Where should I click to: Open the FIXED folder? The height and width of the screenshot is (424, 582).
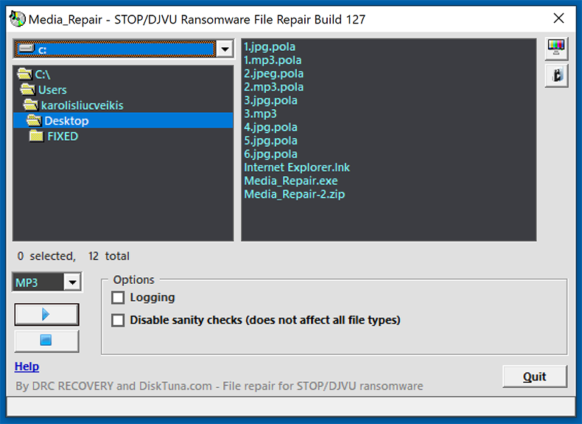point(62,136)
